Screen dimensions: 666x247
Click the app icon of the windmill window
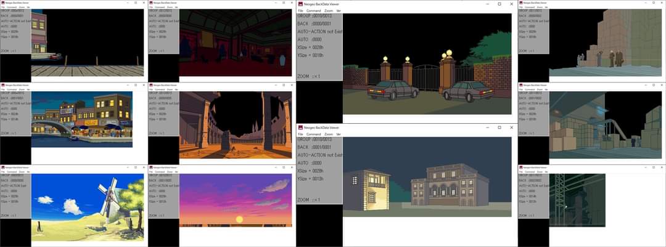point(2,167)
